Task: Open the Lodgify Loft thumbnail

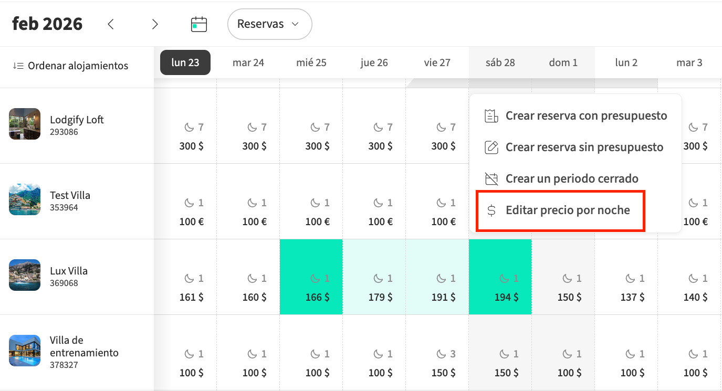Action: (25, 124)
